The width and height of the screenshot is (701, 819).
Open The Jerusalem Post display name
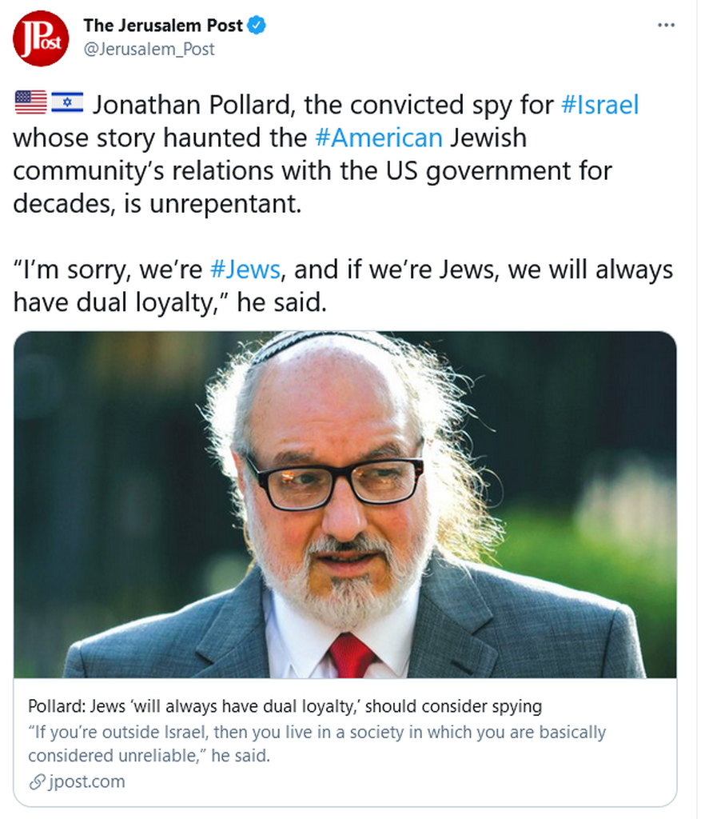pyautogui.click(x=163, y=26)
